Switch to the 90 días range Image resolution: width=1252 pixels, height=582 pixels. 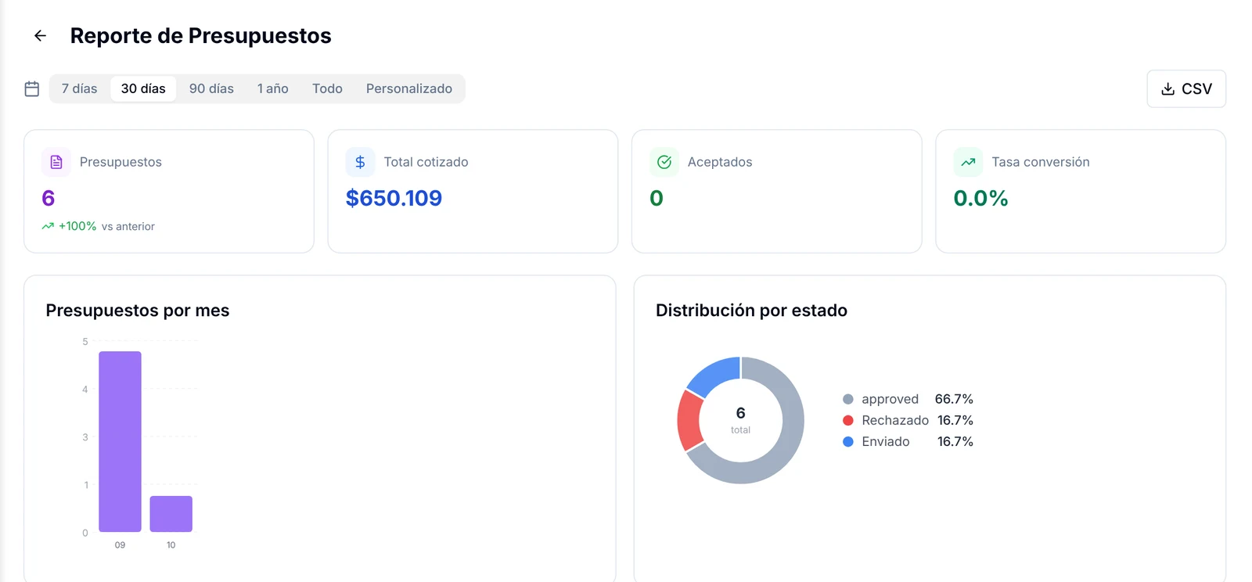211,88
